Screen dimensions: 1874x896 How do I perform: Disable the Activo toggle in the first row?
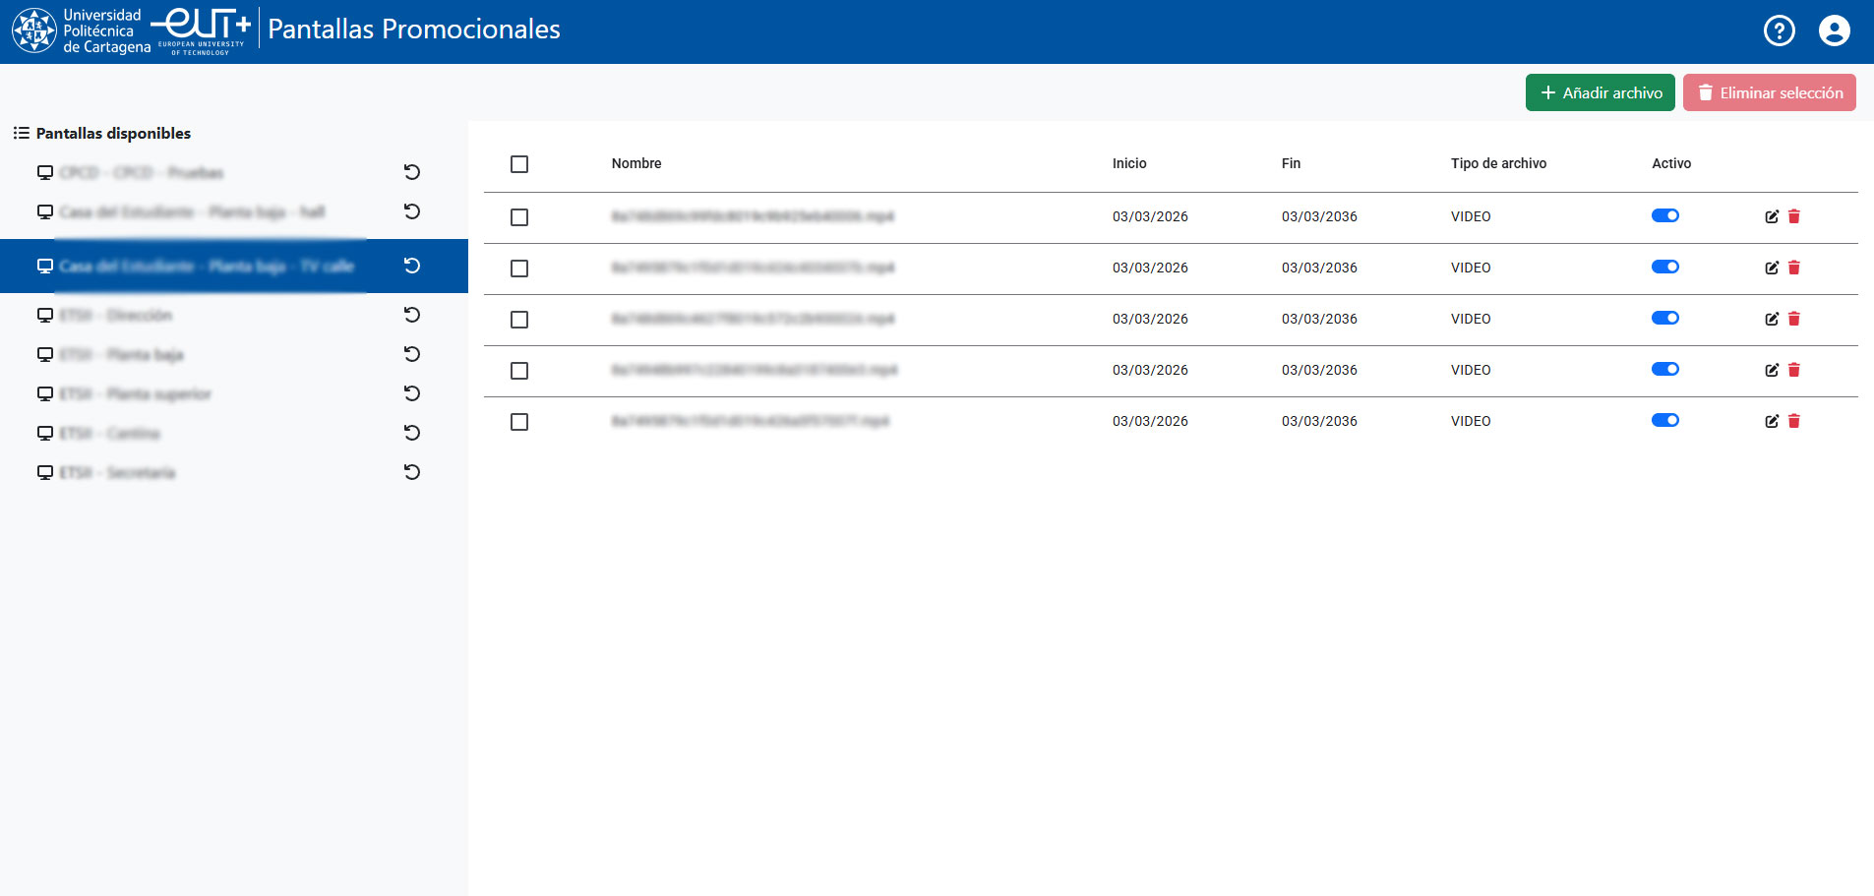coord(1664,215)
